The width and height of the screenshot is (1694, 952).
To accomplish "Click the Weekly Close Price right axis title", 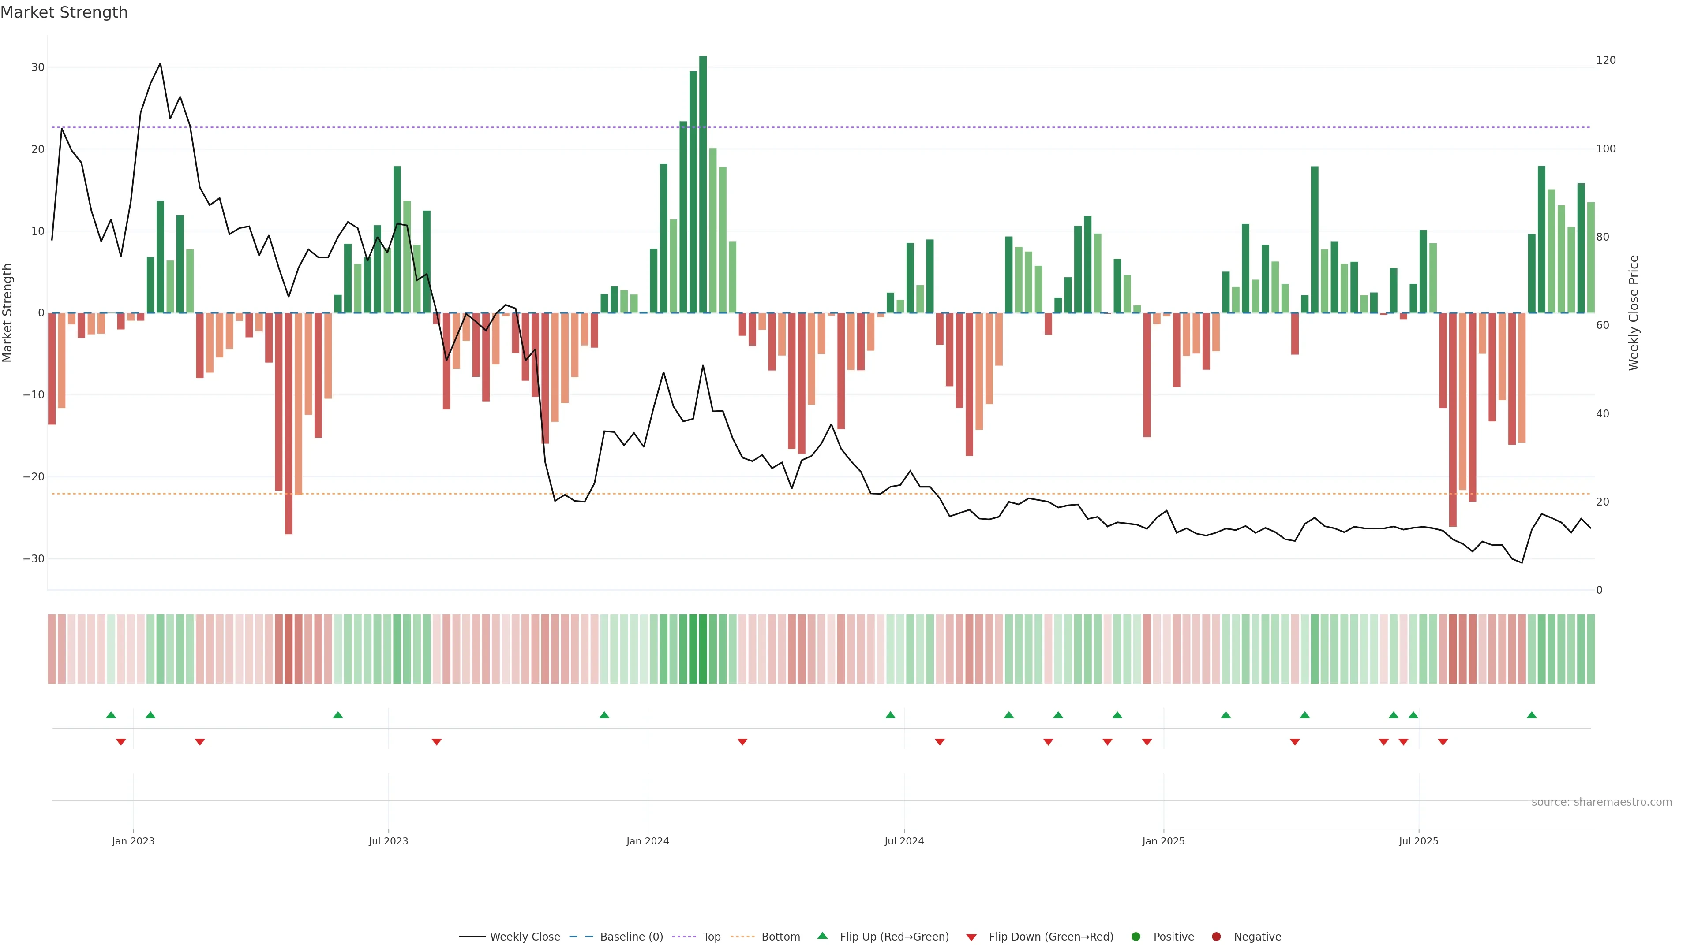I will click(x=1634, y=313).
